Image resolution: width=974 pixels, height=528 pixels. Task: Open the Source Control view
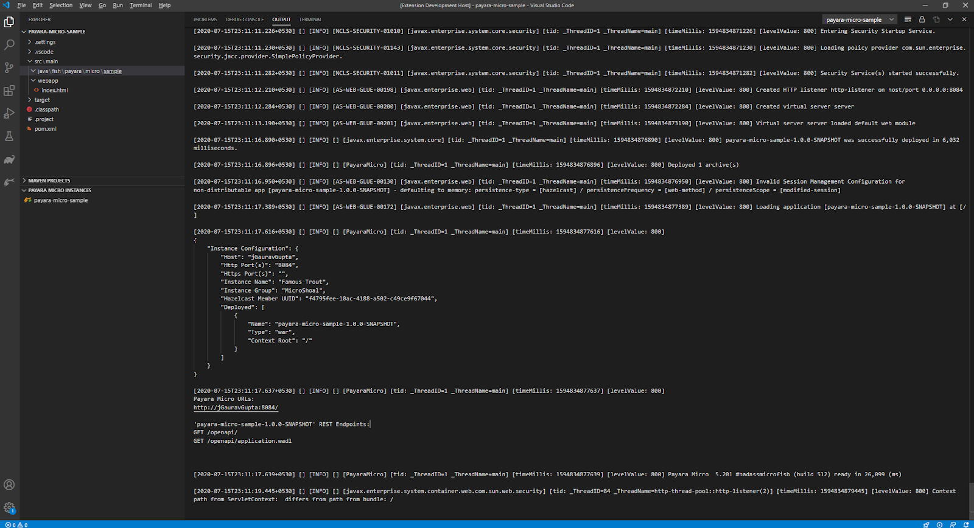tap(9, 68)
